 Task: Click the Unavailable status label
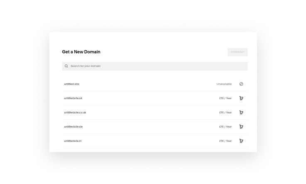224,84
